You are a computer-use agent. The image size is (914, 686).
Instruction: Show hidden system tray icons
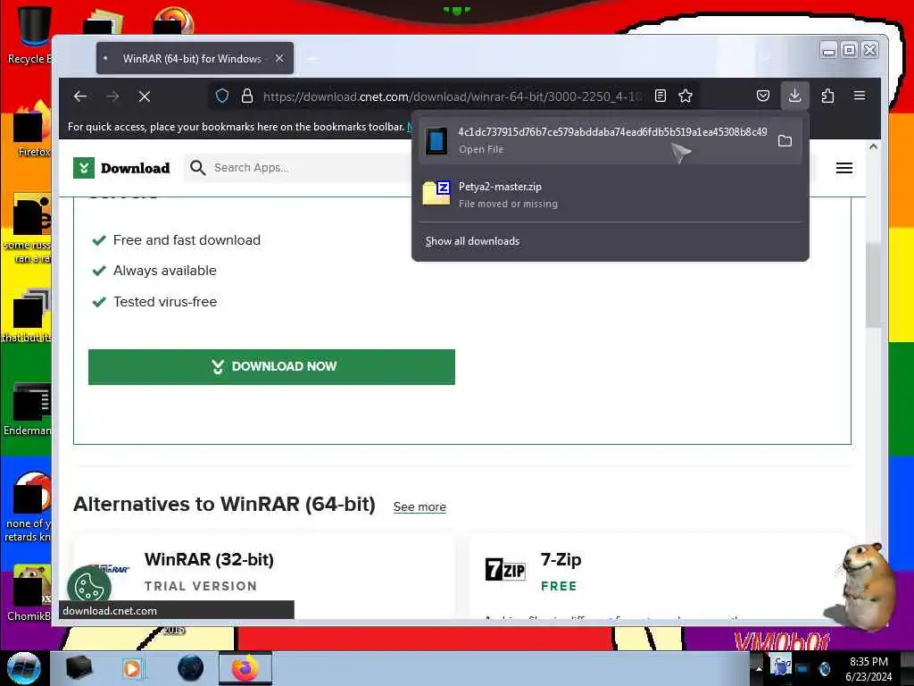(759, 668)
